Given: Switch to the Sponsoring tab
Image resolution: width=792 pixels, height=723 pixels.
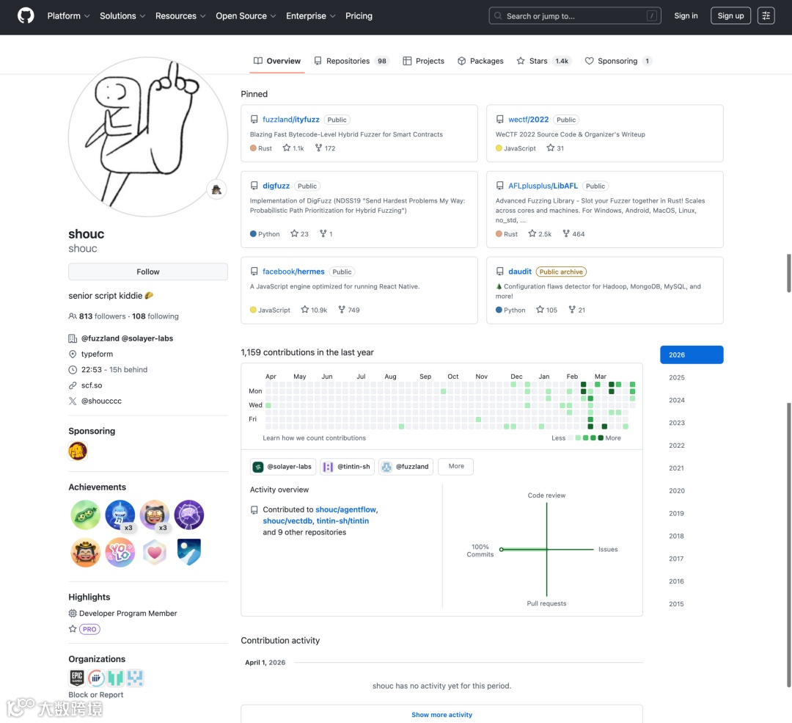Looking at the screenshot, I should pyautogui.click(x=618, y=61).
